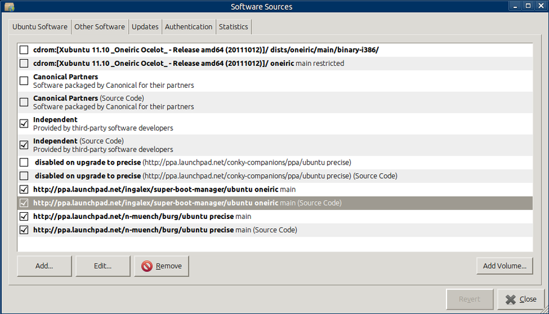
Task: Uncheck the Independent third-party source
Action: point(24,124)
